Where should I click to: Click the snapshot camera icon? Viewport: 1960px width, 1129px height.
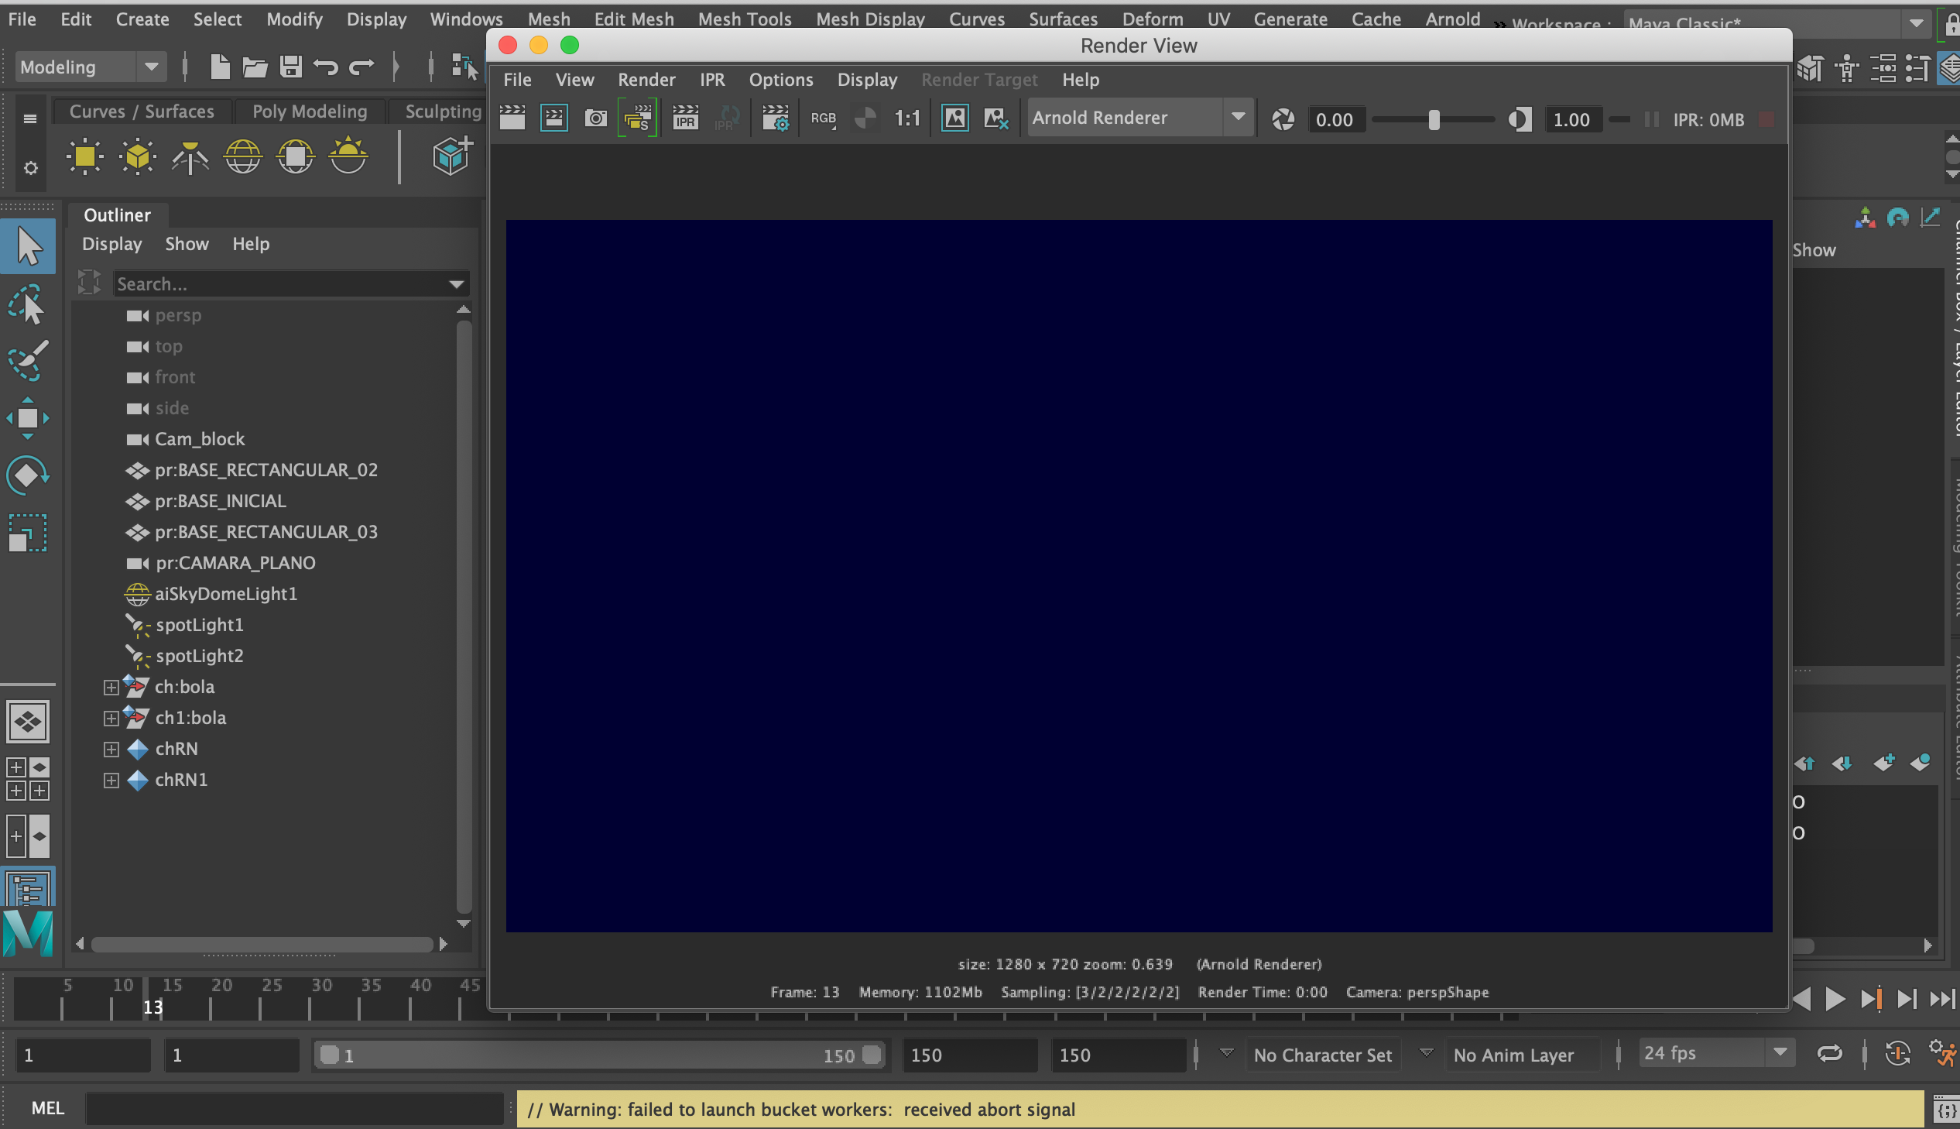[x=595, y=118]
